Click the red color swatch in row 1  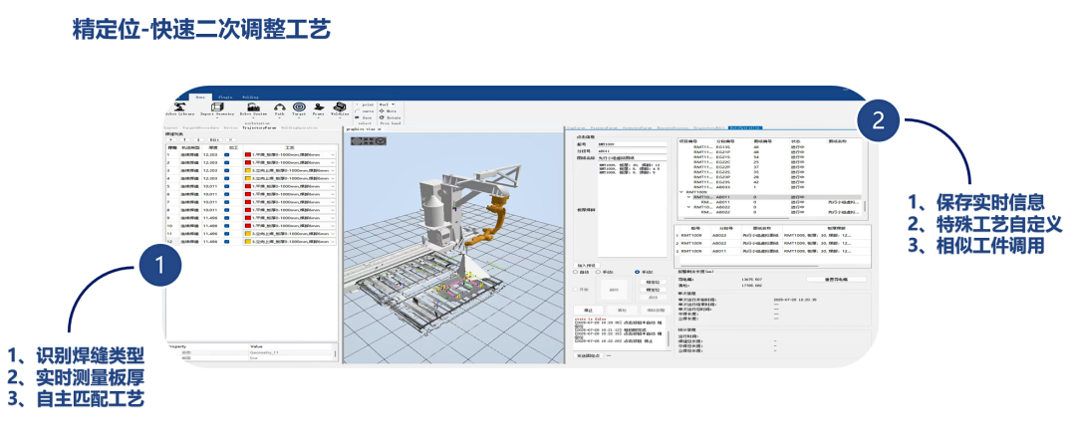[x=247, y=155]
